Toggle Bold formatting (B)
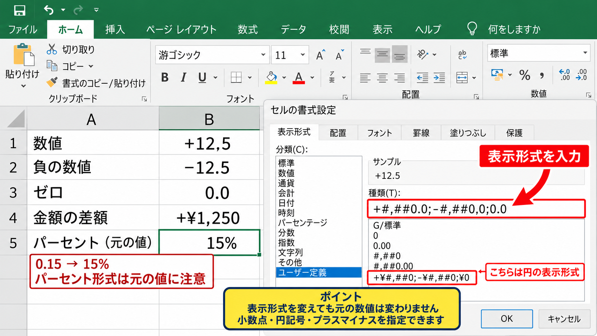597x336 pixels. click(x=165, y=77)
